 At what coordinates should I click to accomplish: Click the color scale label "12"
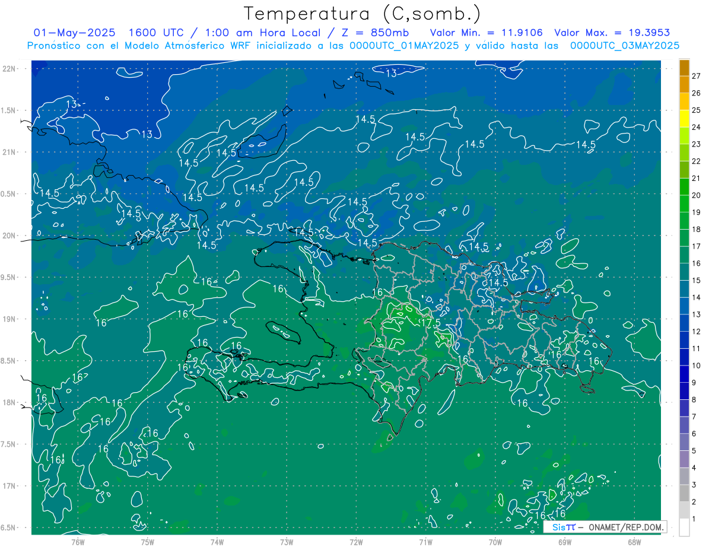697,332
